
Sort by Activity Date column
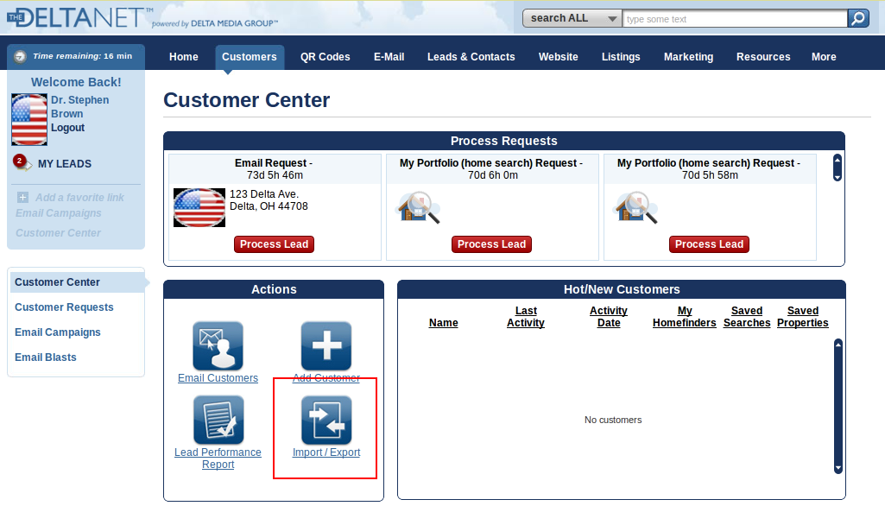point(609,317)
